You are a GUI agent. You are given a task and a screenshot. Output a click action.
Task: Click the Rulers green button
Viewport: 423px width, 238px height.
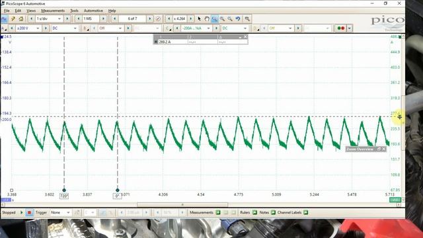point(254,213)
